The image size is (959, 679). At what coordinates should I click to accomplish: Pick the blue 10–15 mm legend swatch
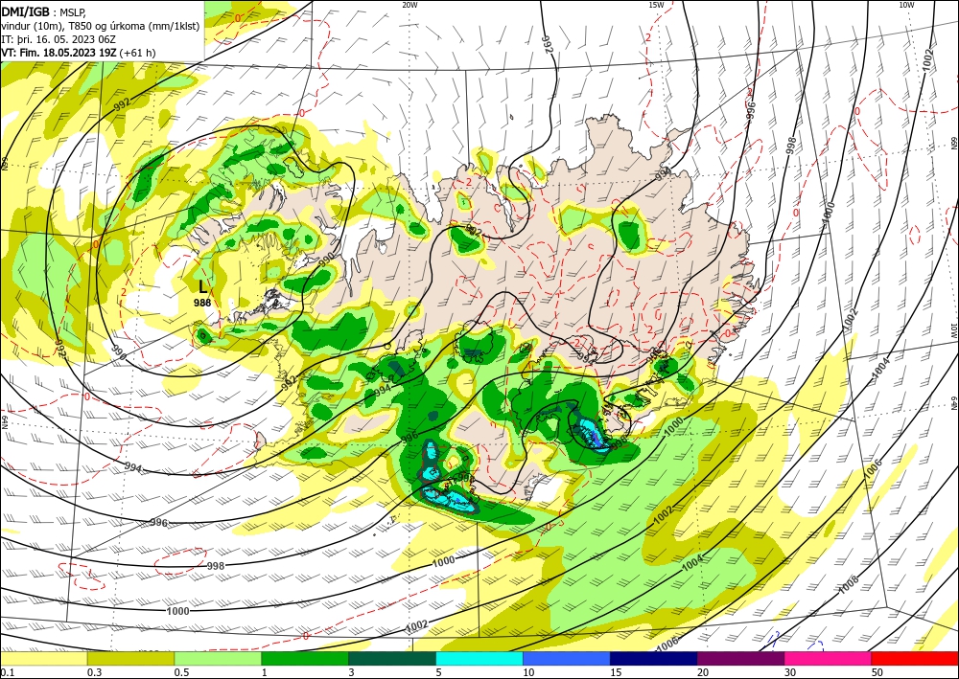coord(567,658)
